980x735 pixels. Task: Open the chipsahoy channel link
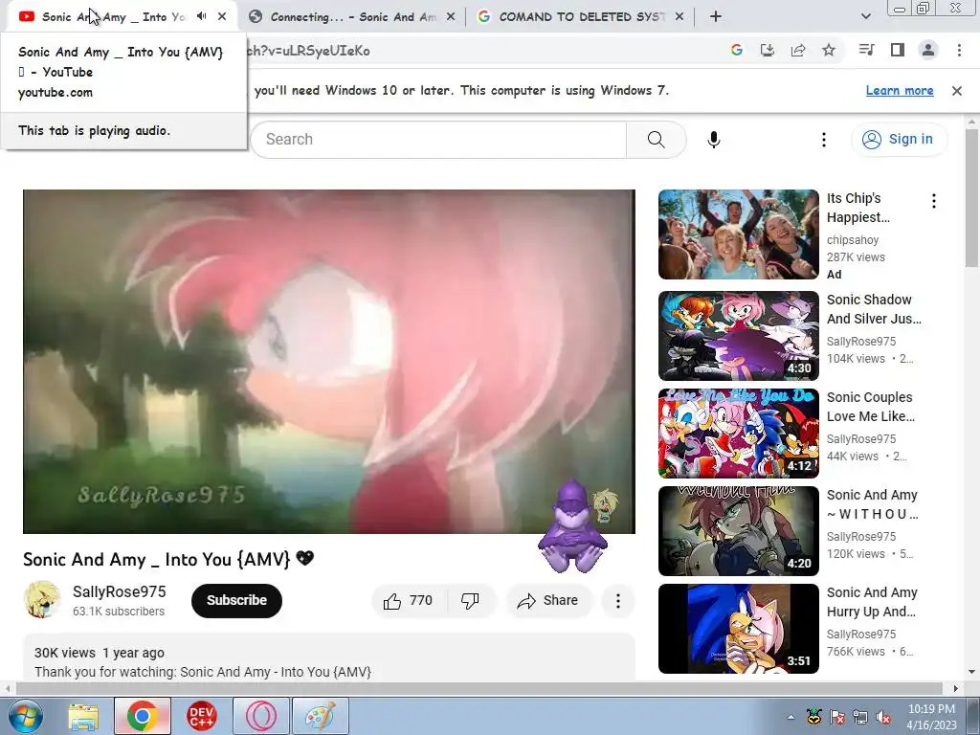tap(853, 240)
